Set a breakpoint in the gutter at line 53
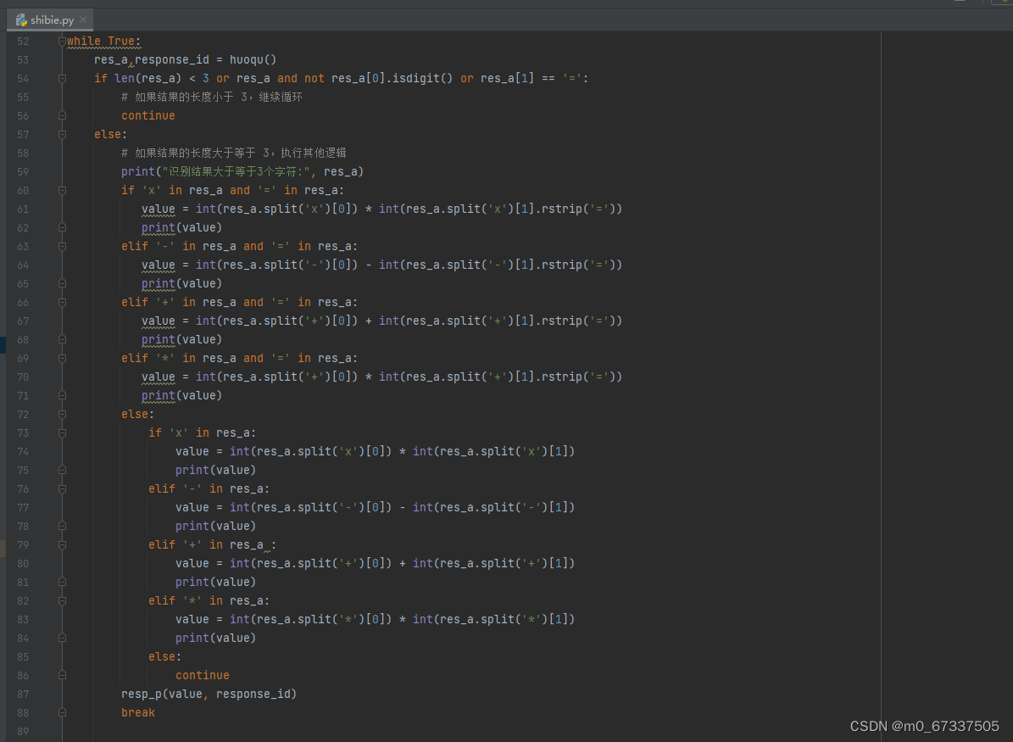This screenshot has width=1013, height=742. pyautogui.click(x=47, y=59)
